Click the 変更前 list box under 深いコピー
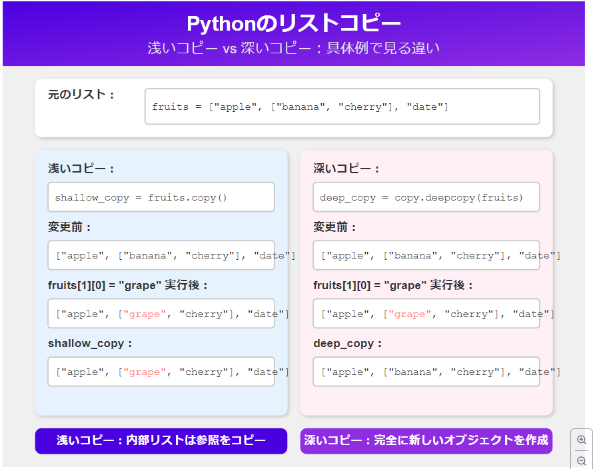Viewport: 593px width, 469px height. coord(426,255)
